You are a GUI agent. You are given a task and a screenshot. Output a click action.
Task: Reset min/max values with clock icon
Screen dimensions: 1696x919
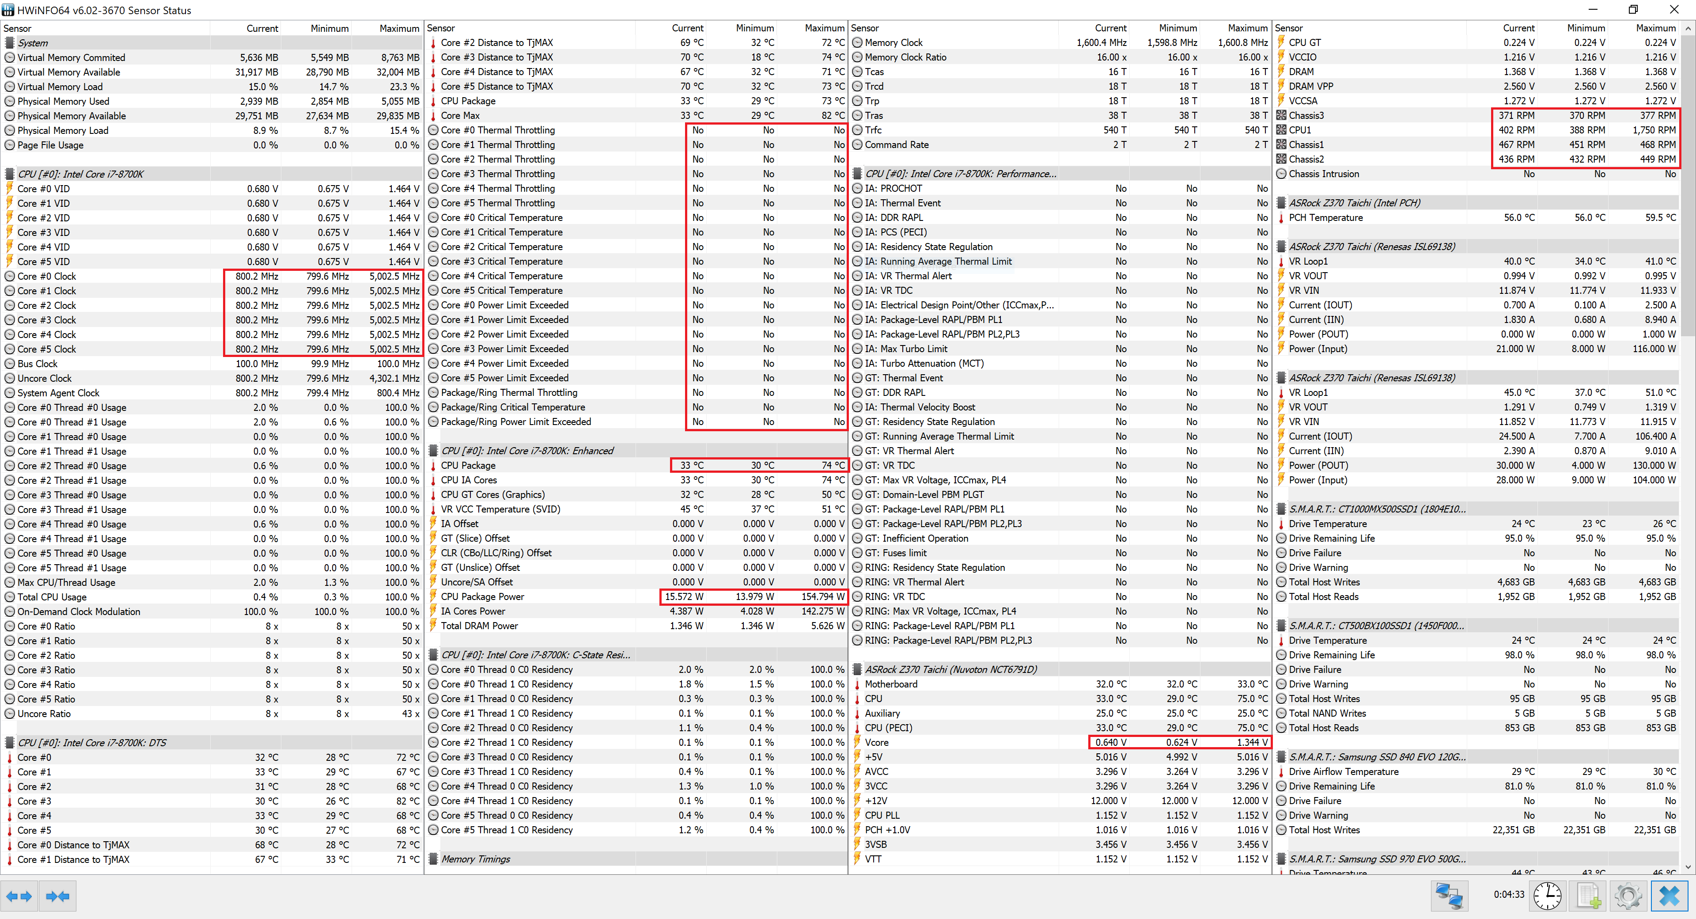(1547, 896)
